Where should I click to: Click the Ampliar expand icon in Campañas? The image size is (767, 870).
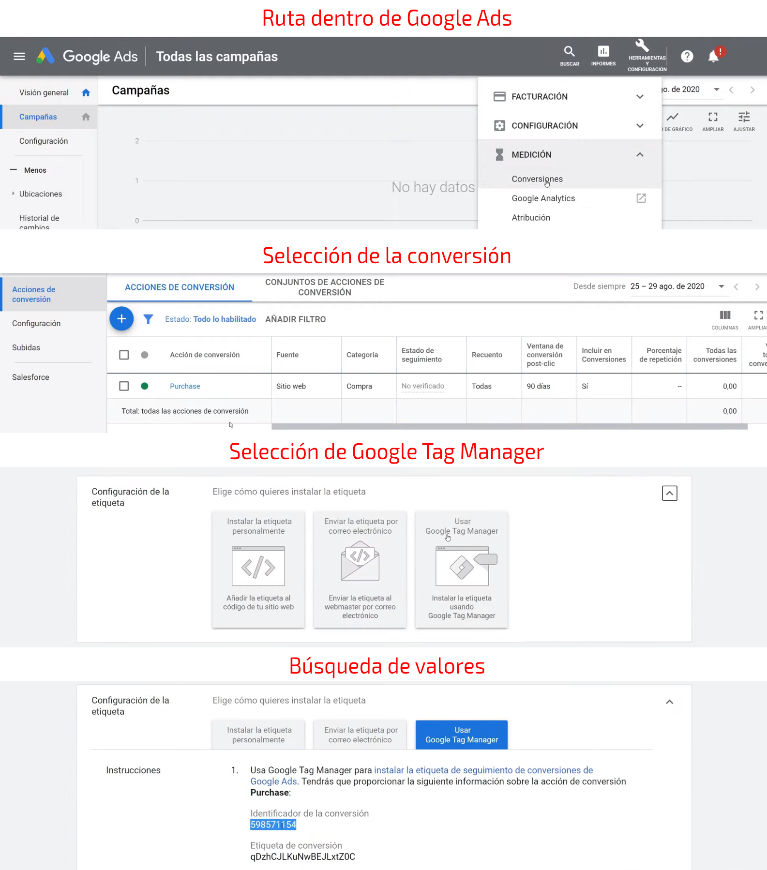click(x=713, y=117)
